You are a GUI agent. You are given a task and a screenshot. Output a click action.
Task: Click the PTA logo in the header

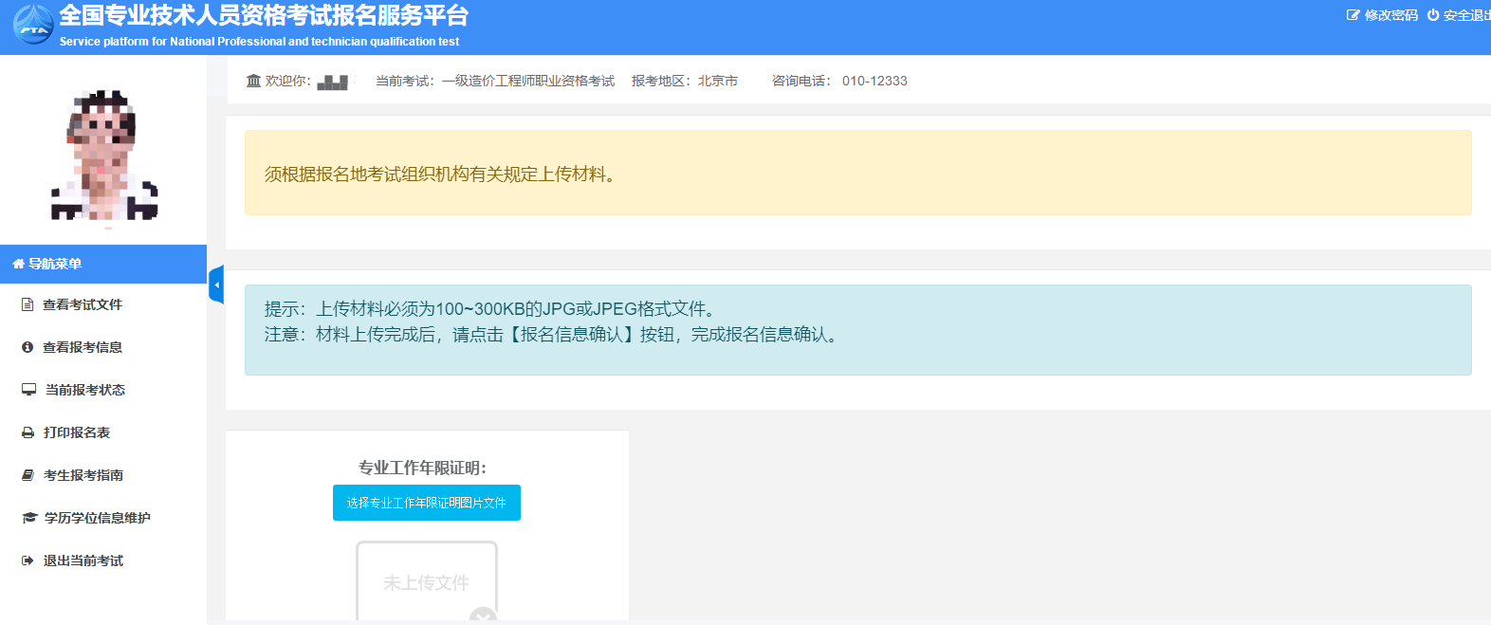pos(33,25)
